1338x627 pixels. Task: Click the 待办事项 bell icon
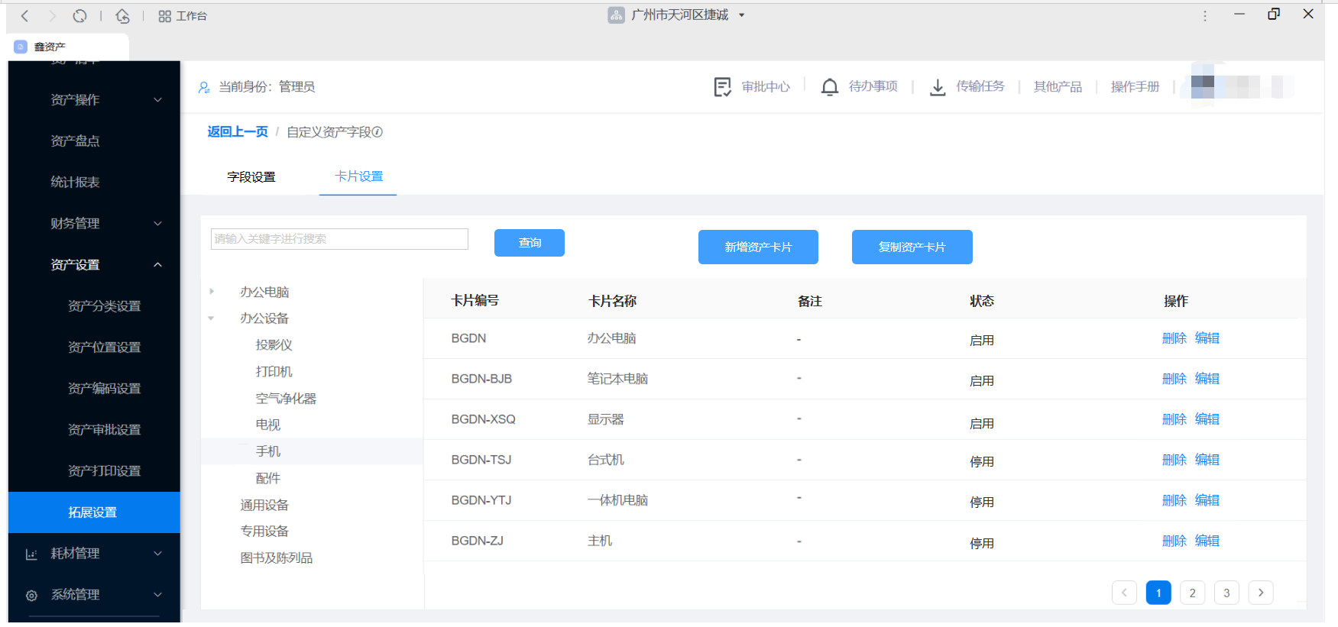click(829, 87)
